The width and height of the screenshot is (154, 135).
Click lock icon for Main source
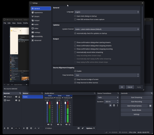click(19, 100)
